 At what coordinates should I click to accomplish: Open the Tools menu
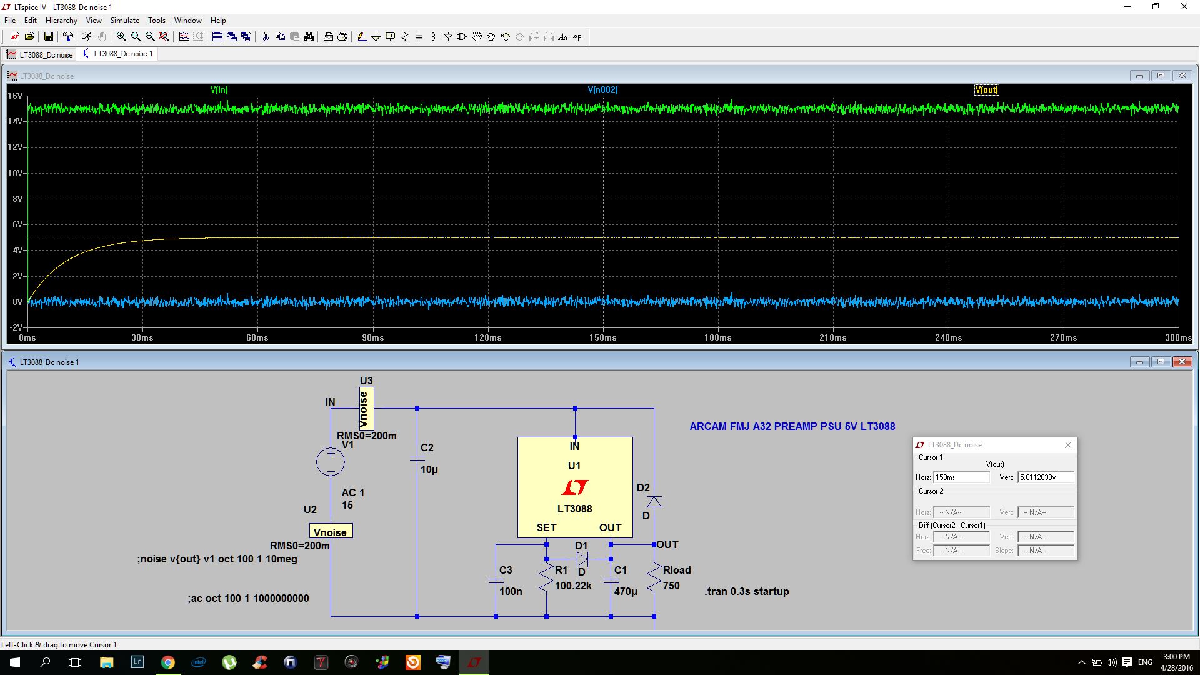[156, 21]
